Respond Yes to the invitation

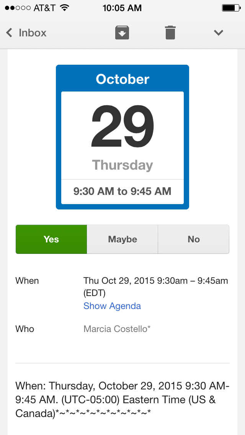tap(51, 239)
